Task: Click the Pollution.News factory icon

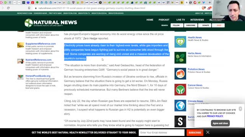Action: coord(180,73)
